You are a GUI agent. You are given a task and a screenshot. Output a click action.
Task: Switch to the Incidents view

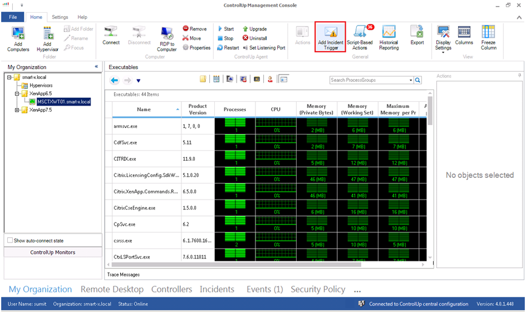[217, 289]
